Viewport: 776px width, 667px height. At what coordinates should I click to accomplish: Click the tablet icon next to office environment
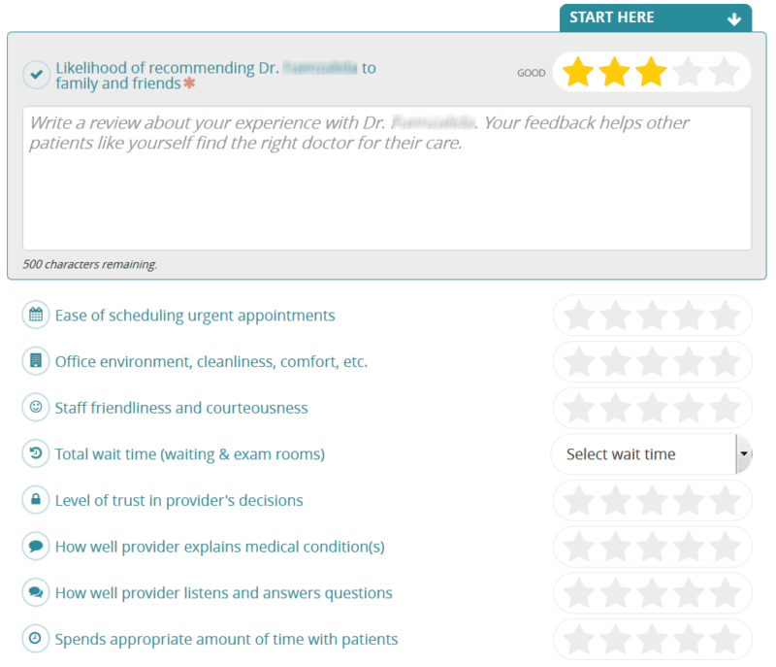[x=35, y=360]
